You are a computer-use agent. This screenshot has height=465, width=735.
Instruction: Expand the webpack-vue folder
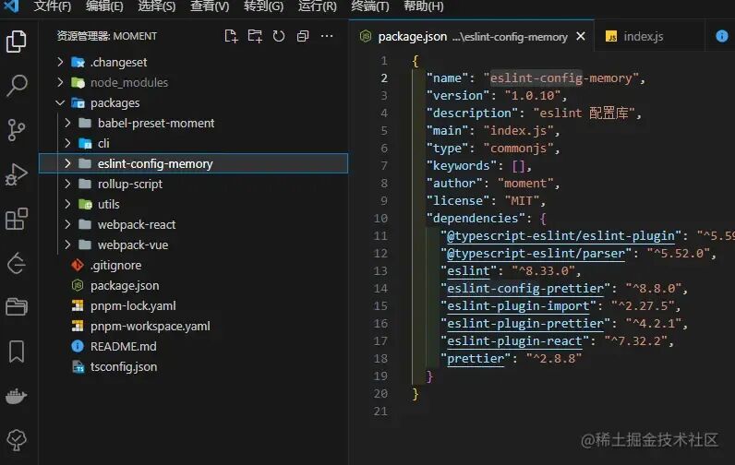(x=67, y=244)
